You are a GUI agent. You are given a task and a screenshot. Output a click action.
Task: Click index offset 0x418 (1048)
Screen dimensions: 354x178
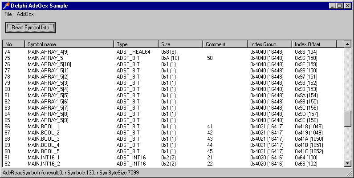(309, 127)
